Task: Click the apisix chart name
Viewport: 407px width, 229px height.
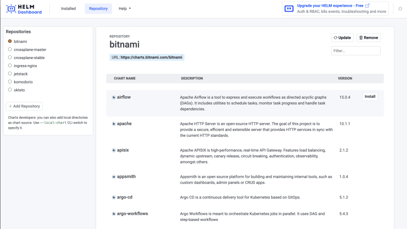Action: (123, 150)
